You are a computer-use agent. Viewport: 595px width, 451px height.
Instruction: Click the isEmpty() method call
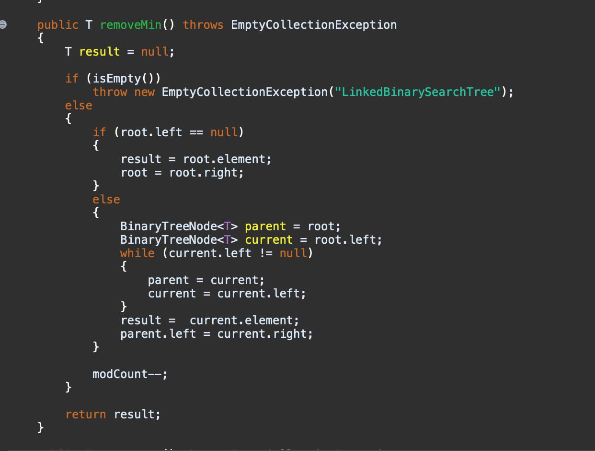click(x=125, y=78)
